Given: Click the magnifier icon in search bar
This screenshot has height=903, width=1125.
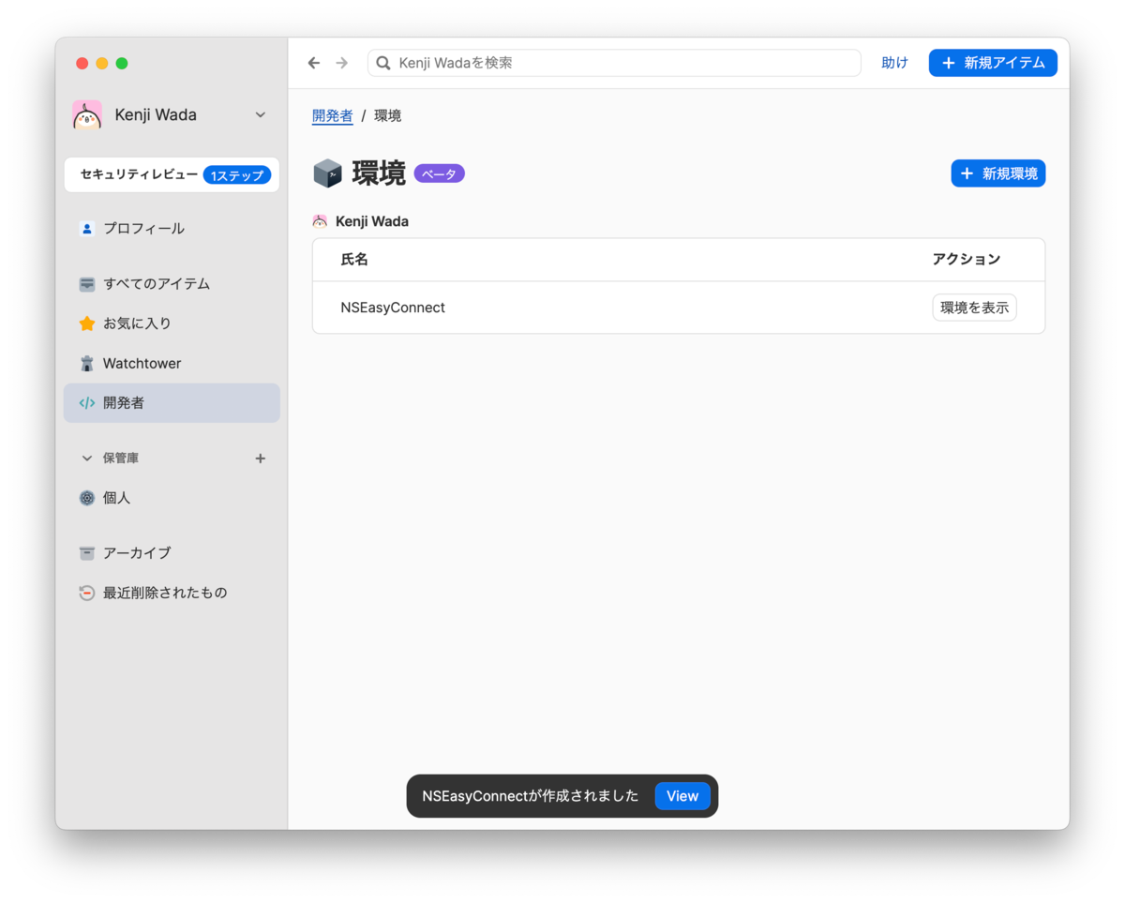Looking at the screenshot, I should (x=383, y=63).
